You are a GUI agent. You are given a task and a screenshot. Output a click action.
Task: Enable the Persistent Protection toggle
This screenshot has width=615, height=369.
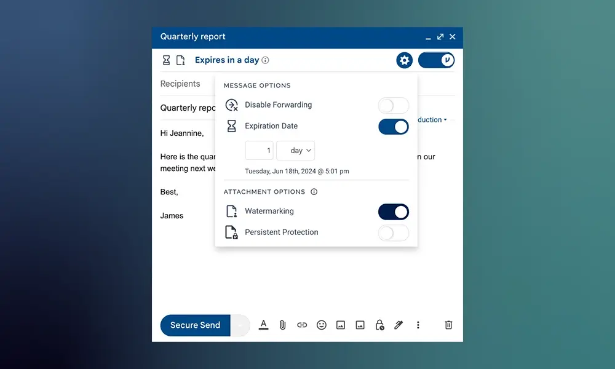[393, 232]
